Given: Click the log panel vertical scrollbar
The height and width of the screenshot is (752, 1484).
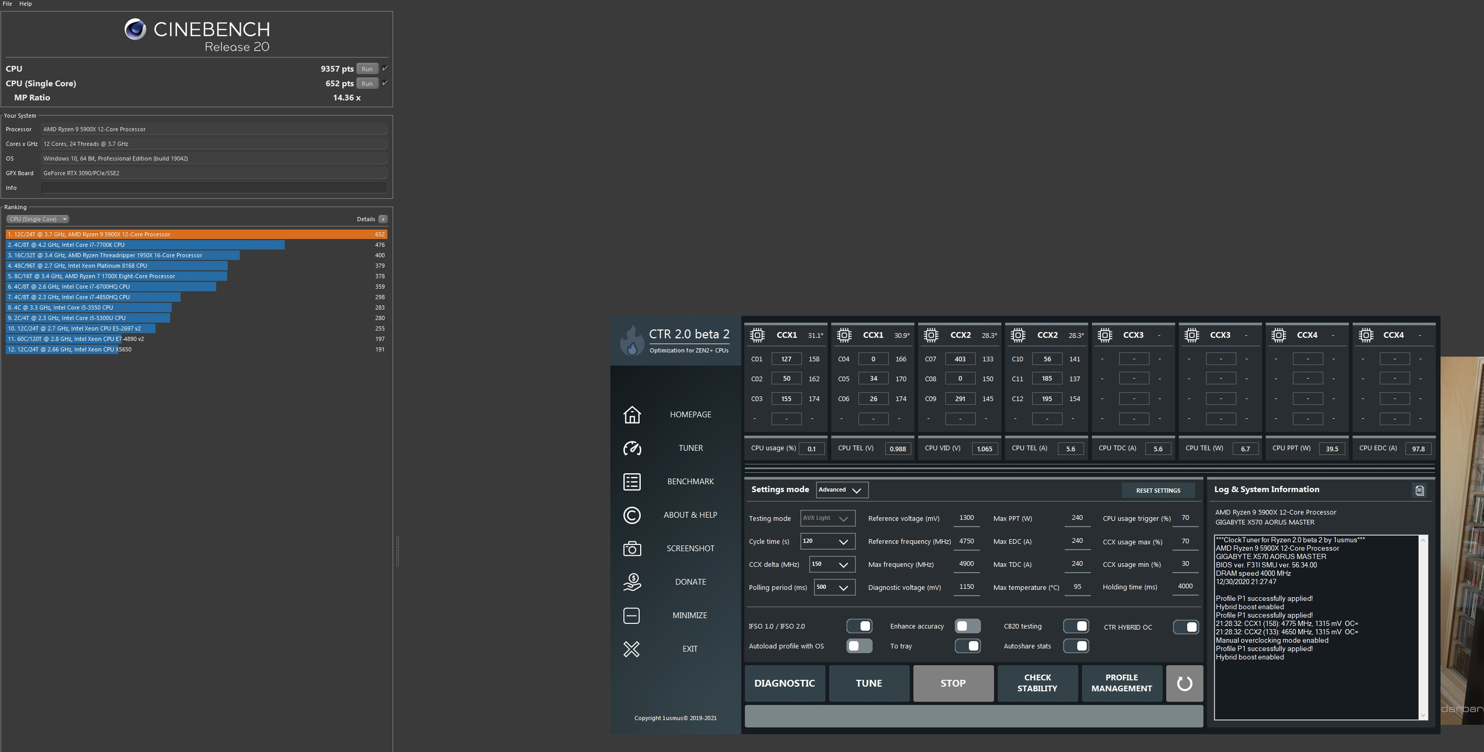Looking at the screenshot, I should (x=1423, y=628).
